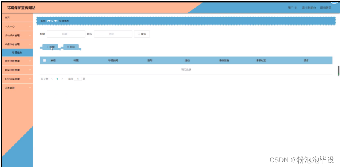Click the 删除 delete button
Screen dimensions: 340x167
click(x=71, y=47)
